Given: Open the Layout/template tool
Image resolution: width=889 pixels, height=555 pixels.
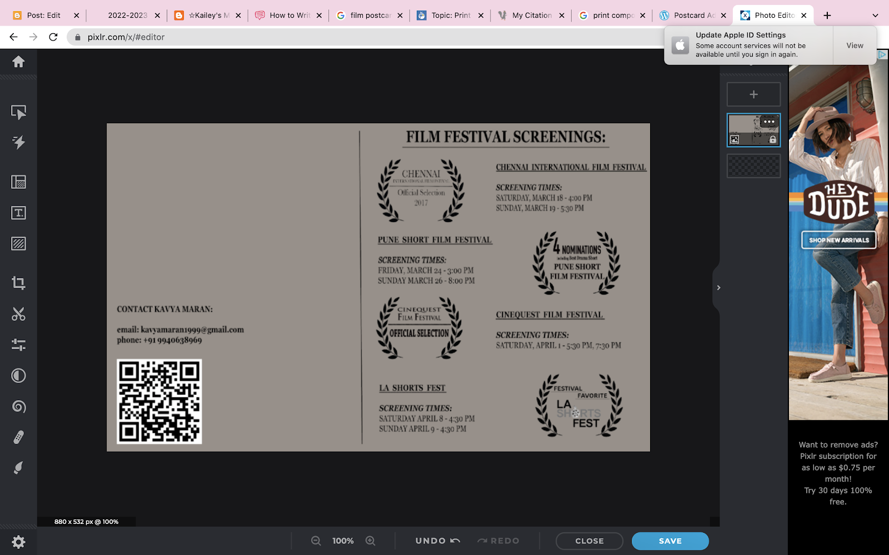Looking at the screenshot, I should click(x=18, y=182).
